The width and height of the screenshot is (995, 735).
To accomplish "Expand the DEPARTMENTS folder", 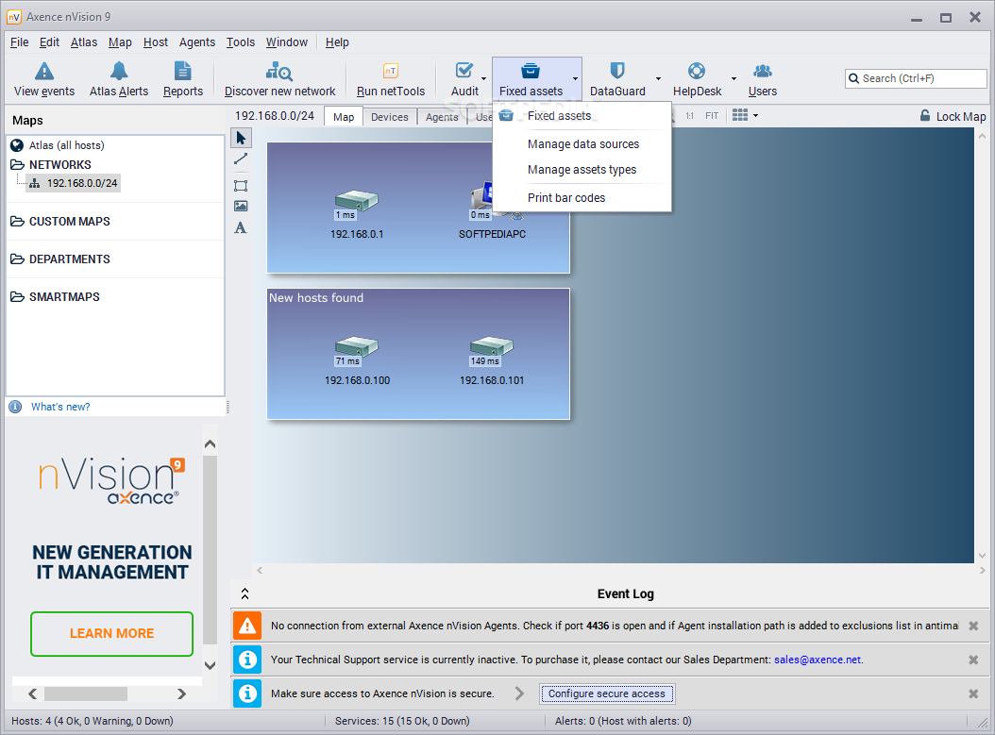I will coord(17,259).
